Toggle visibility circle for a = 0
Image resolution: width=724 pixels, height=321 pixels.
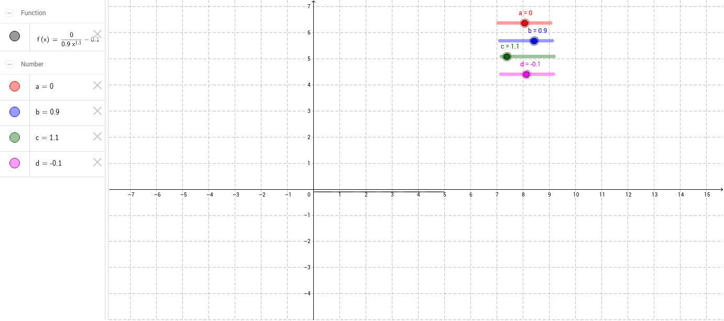click(15, 86)
